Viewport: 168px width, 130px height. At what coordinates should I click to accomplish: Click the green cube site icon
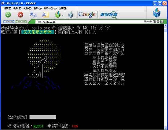[x=58, y=15]
